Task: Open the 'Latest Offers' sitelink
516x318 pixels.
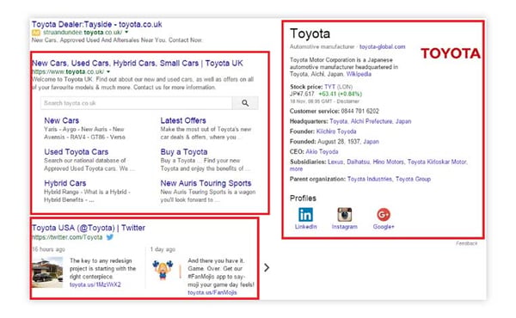Action: (183, 120)
